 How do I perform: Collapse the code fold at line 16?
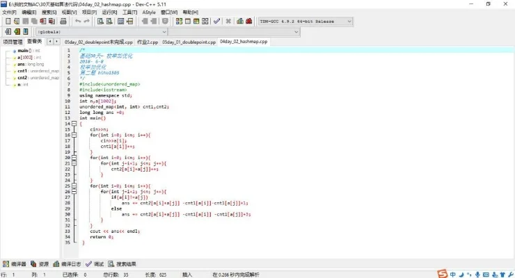coord(74,135)
